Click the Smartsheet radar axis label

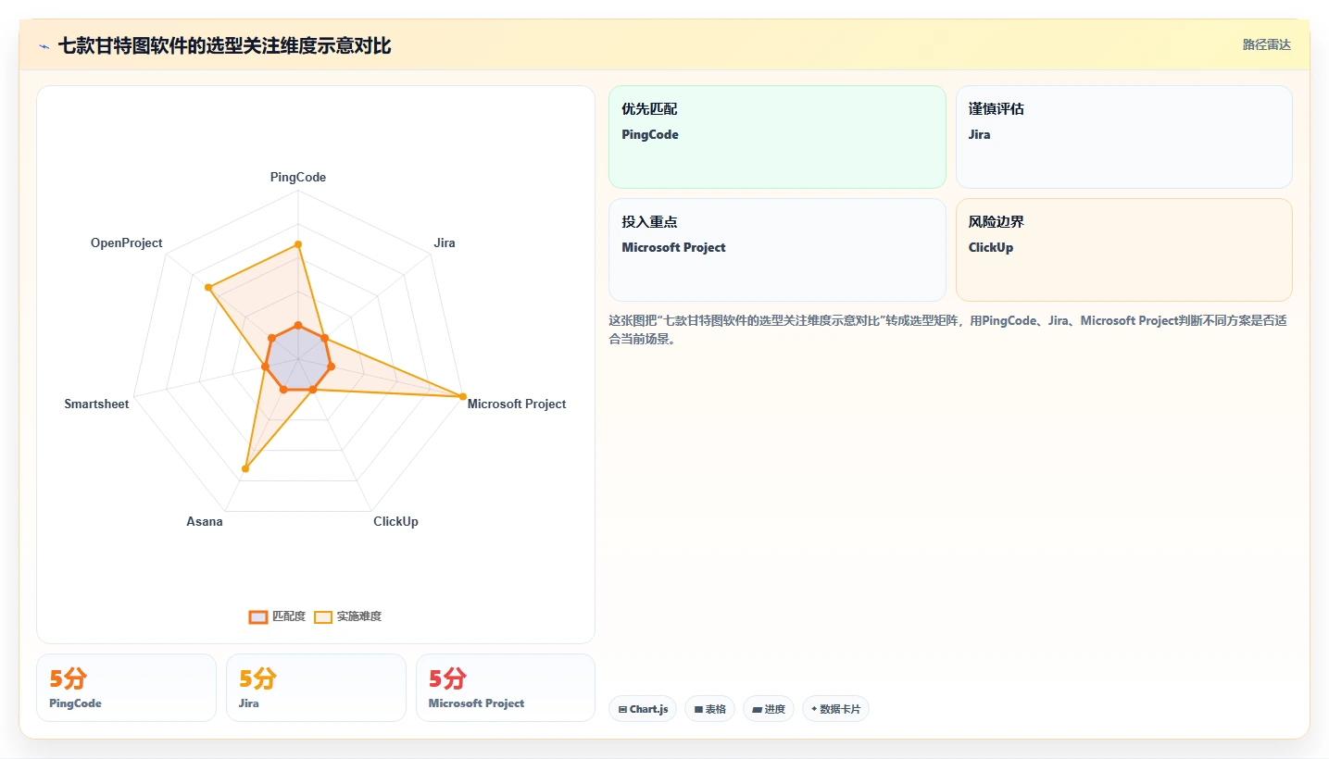point(96,404)
